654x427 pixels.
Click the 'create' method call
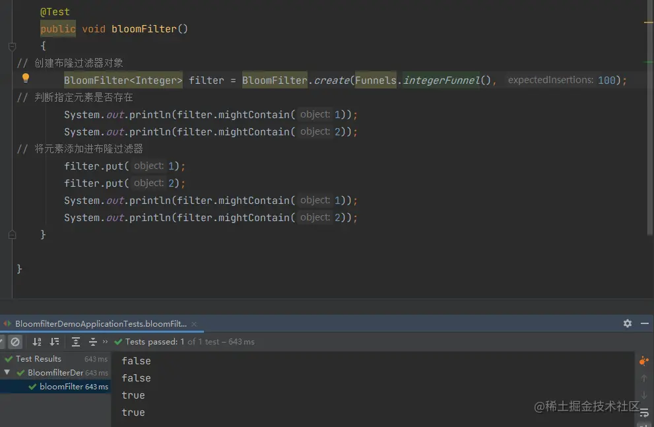pos(331,80)
